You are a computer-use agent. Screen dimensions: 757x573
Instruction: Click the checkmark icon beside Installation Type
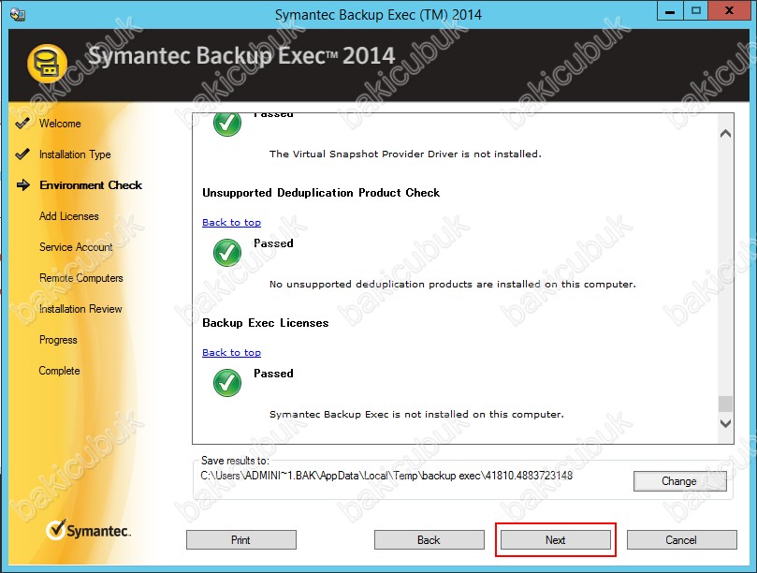point(22,154)
